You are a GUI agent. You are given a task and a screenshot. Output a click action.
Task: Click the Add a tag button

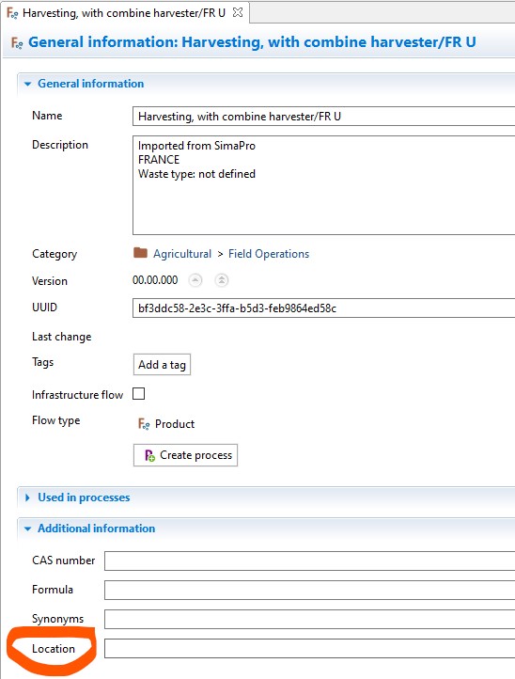click(162, 365)
